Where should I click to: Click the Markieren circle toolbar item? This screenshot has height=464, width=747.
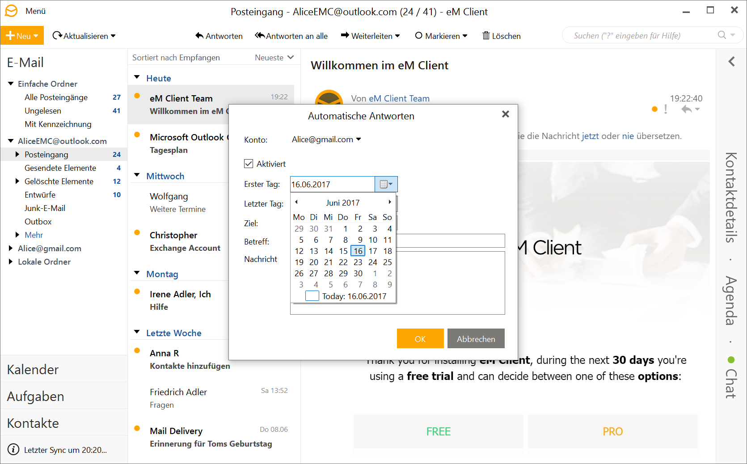pyautogui.click(x=441, y=36)
